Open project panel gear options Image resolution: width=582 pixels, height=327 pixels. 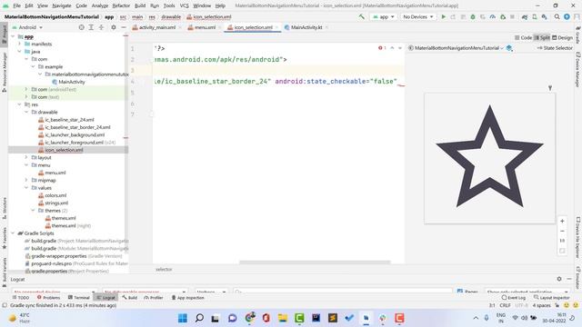click(x=114, y=27)
